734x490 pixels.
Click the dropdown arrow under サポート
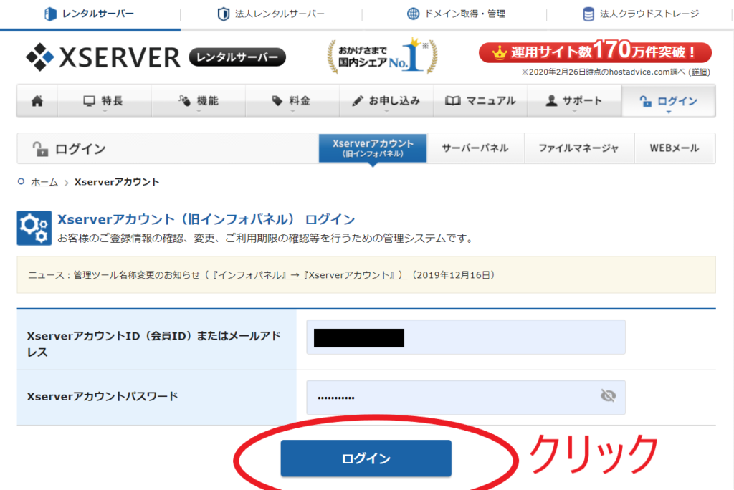pyautogui.click(x=574, y=111)
